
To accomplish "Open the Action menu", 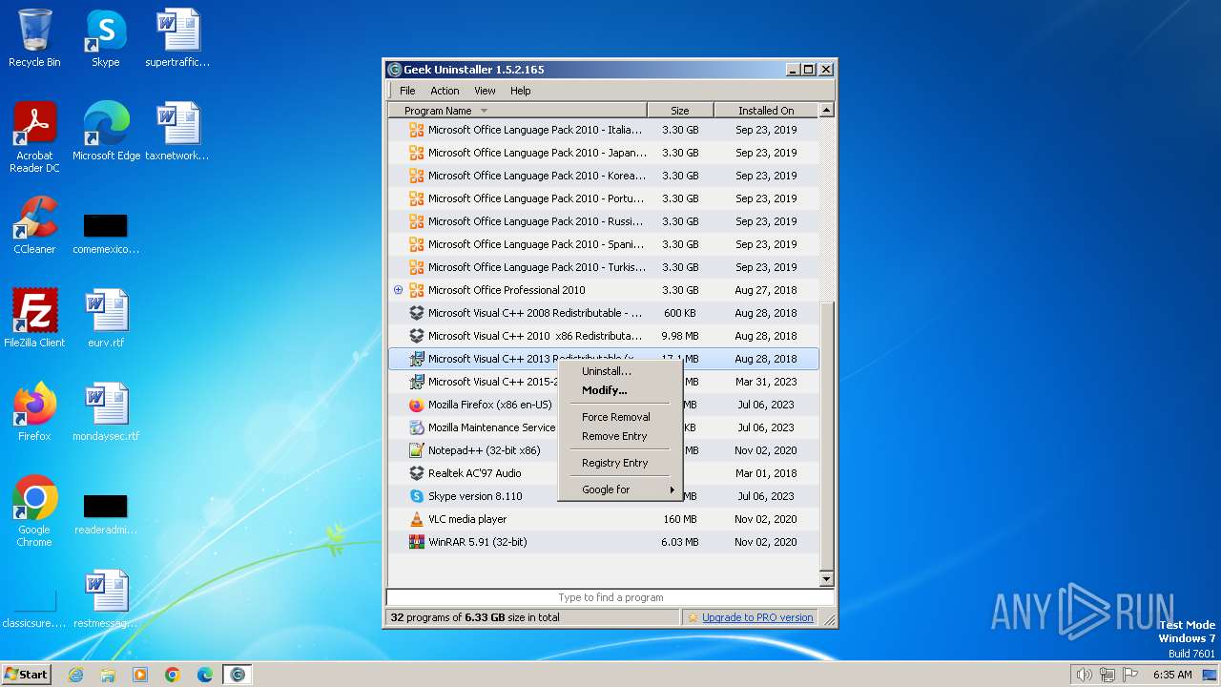I will tap(445, 91).
